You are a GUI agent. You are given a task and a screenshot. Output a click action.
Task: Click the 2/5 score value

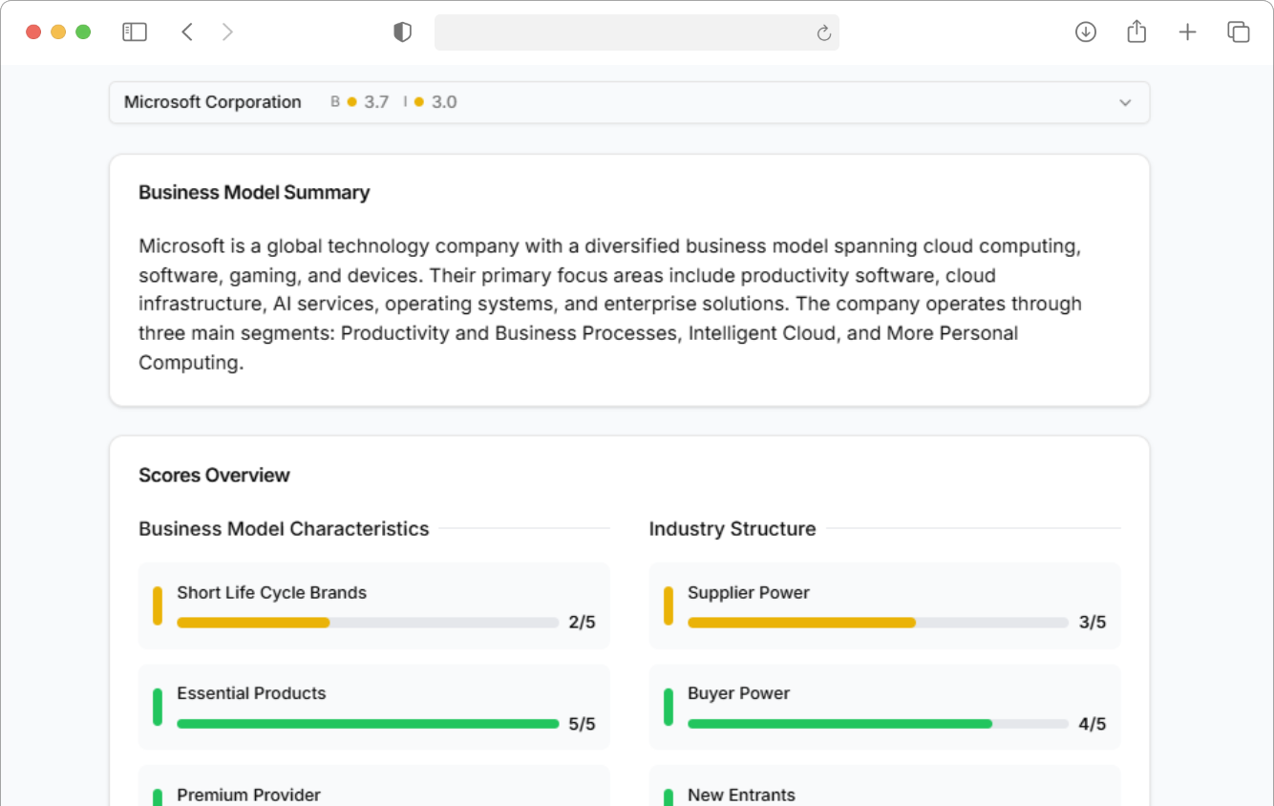582,623
